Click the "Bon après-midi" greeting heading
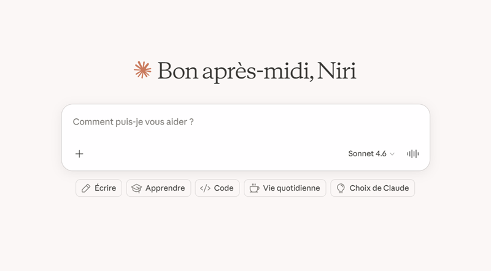Viewport: 491px width, 271px height. (235, 71)
